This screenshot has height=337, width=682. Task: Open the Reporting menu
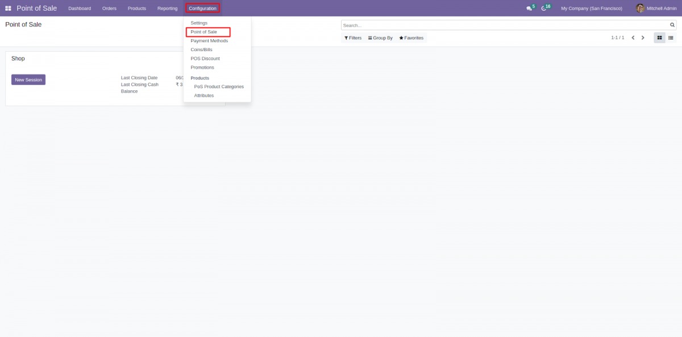pyautogui.click(x=167, y=9)
